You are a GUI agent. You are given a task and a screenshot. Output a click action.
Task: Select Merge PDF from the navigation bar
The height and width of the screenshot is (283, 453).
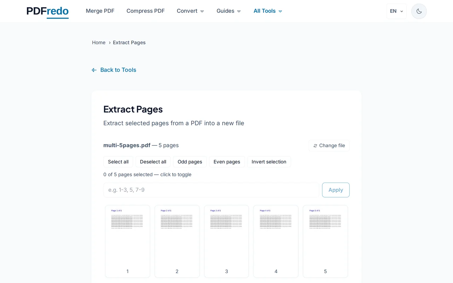coord(100,11)
